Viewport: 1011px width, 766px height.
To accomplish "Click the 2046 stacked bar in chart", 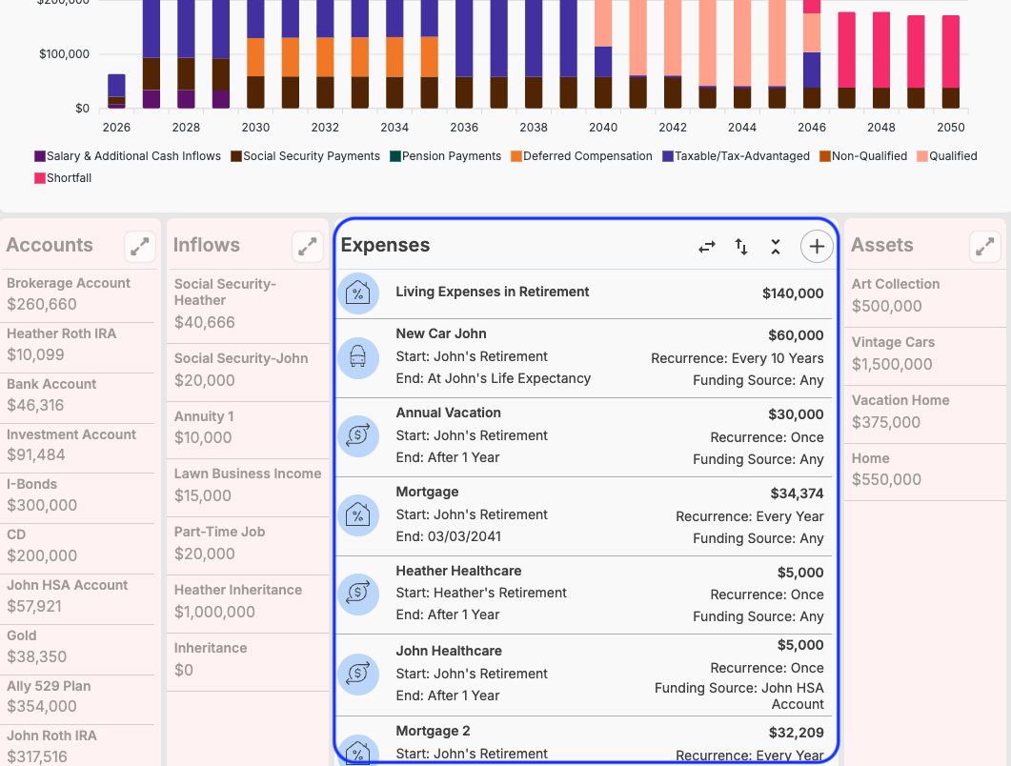I will 812,54.
